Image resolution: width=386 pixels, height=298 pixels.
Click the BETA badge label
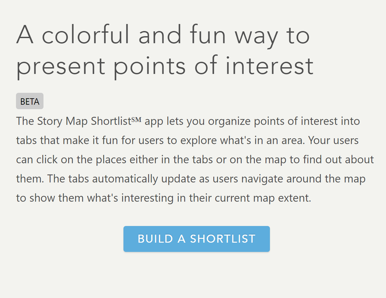tap(30, 101)
